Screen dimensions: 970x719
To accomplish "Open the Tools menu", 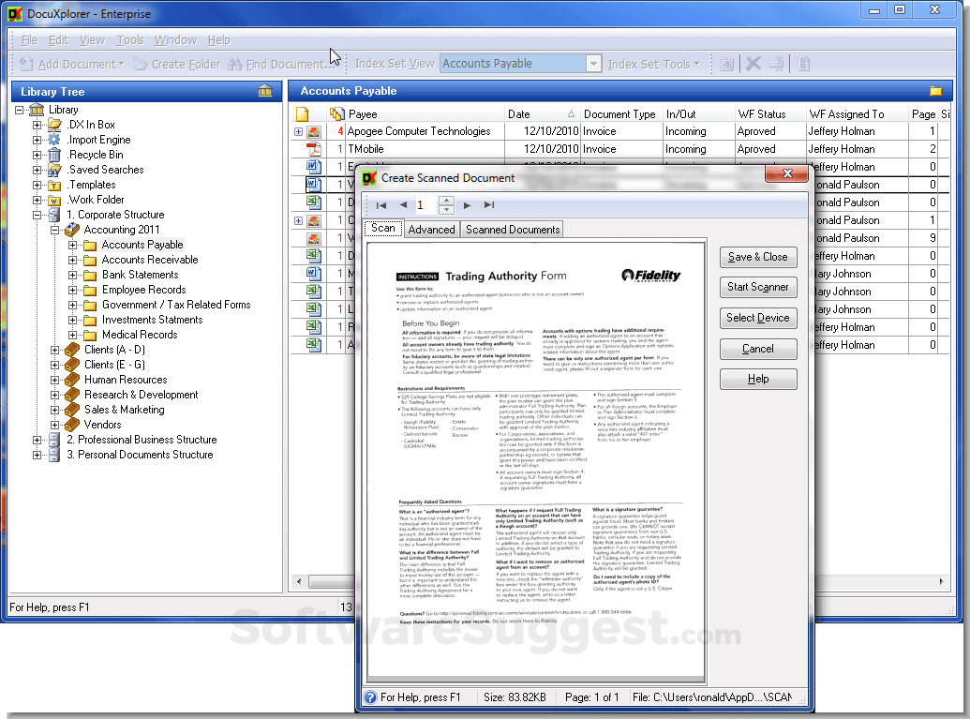I will 130,39.
